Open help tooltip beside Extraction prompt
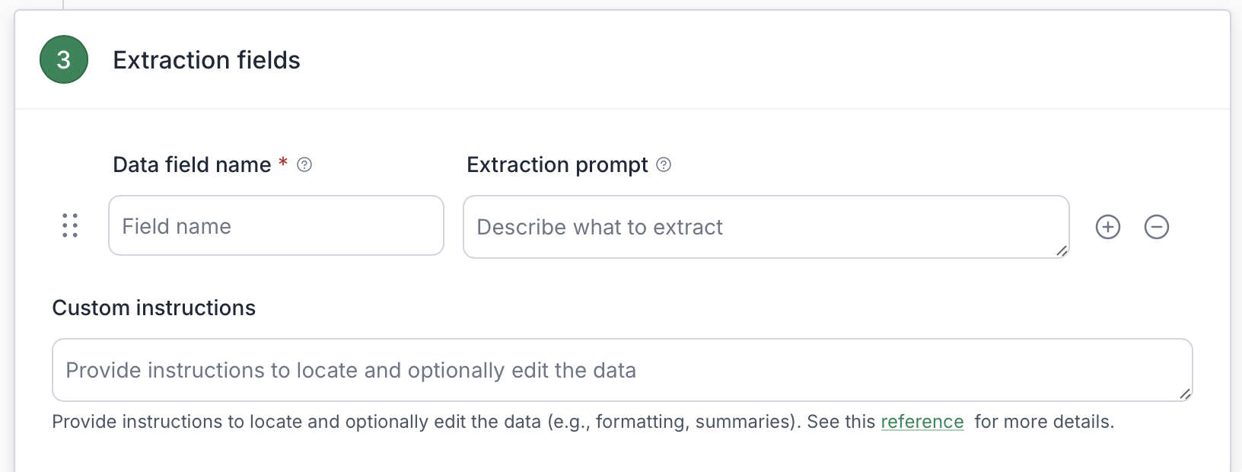The height and width of the screenshot is (472, 1242). 664,164
